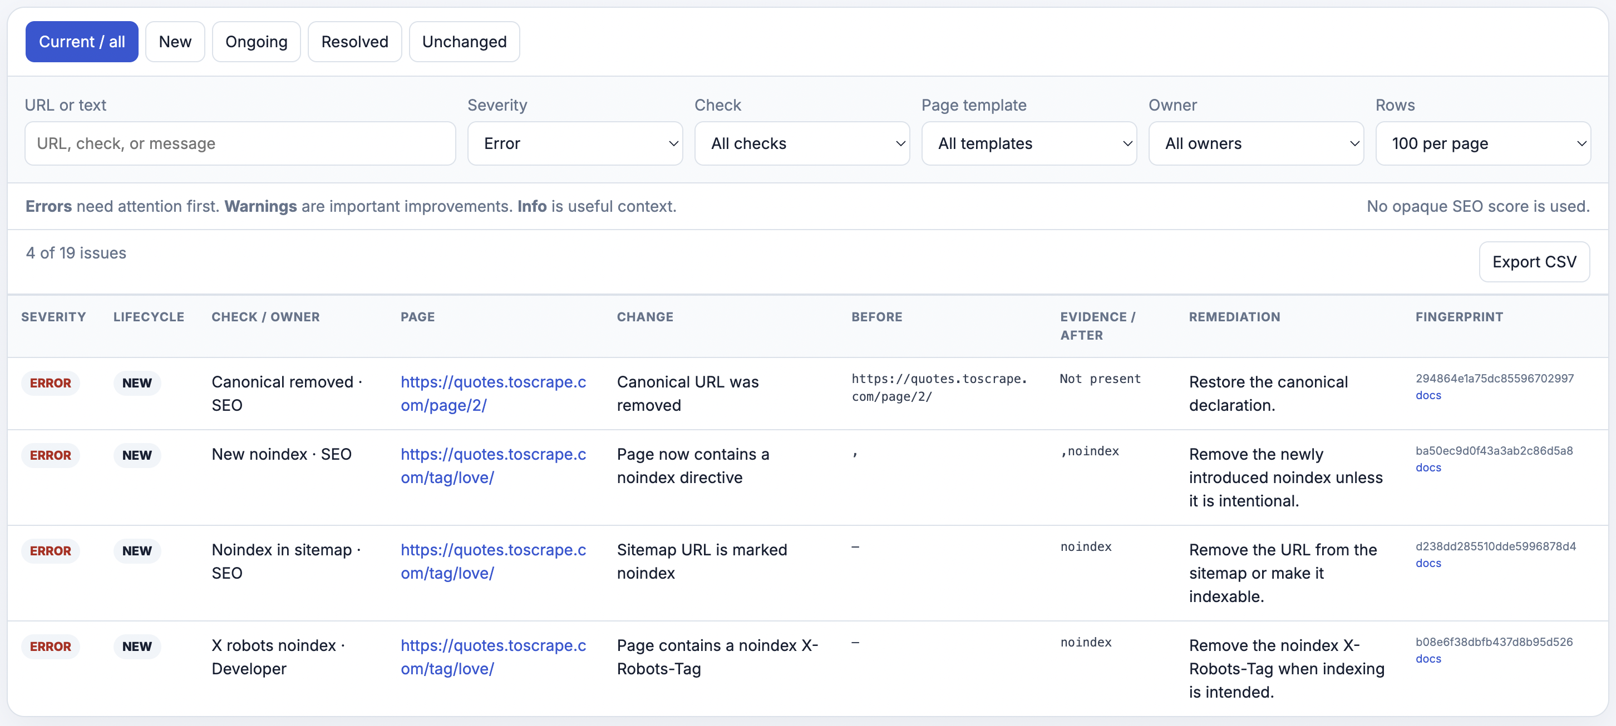Open the 100 per page rows dropdown
The height and width of the screenshot is (726, 1616).
pyautogui.click(x=1484, y=143)
